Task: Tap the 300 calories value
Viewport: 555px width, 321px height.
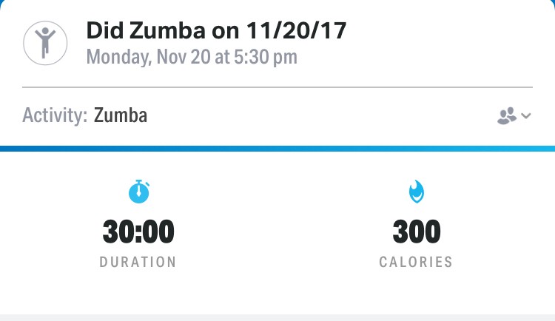Action: (x=416, y=232)
